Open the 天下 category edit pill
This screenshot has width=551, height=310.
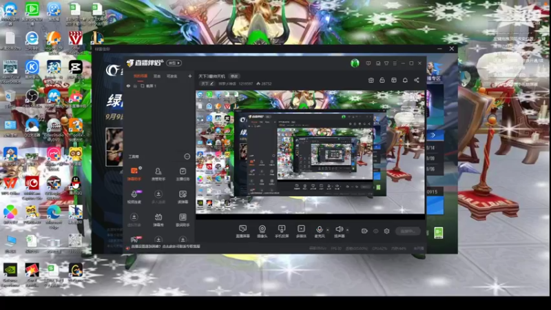point(207,83)
